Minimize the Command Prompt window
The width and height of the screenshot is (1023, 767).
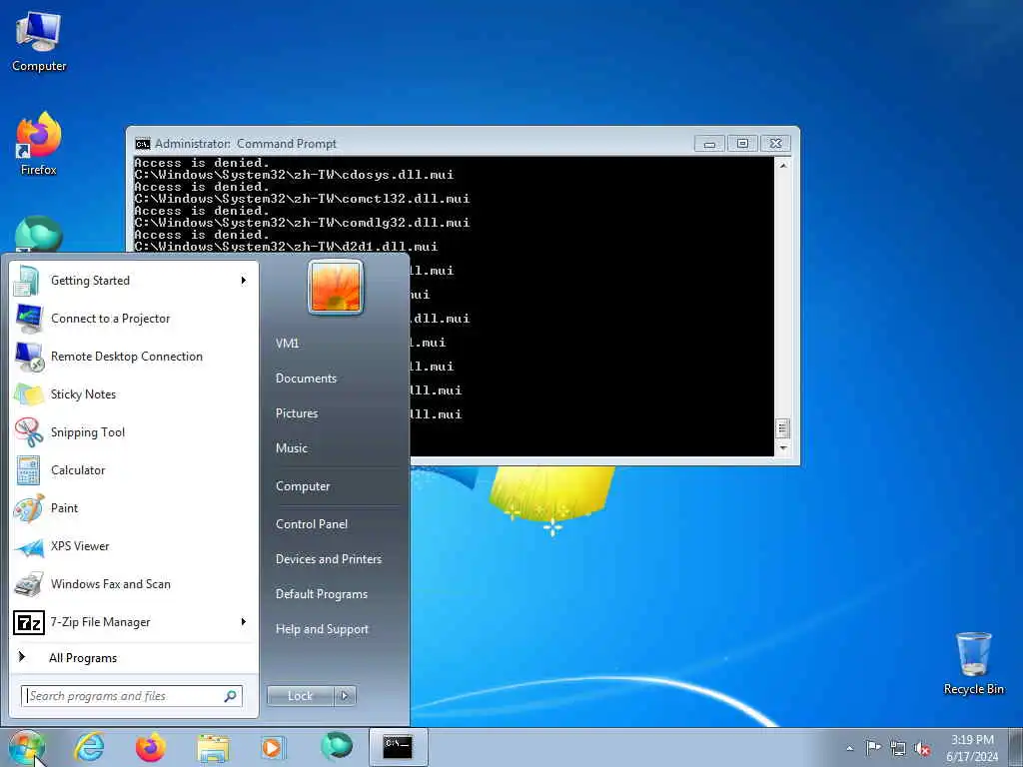tap(709, 144)
